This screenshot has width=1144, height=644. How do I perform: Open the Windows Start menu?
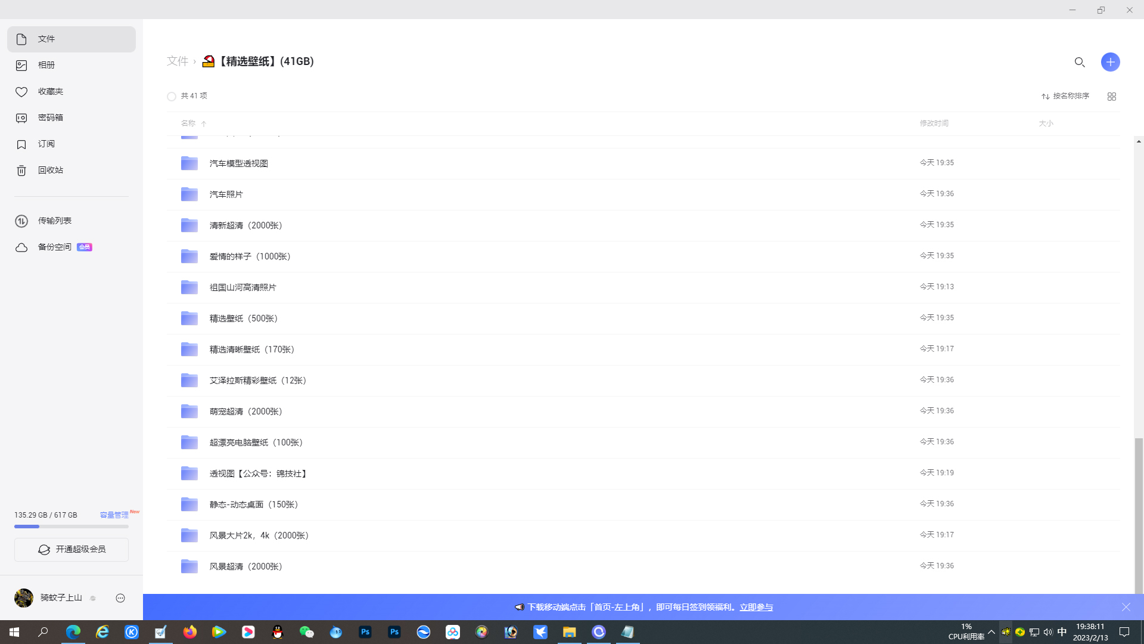click(x=14, y=632)
